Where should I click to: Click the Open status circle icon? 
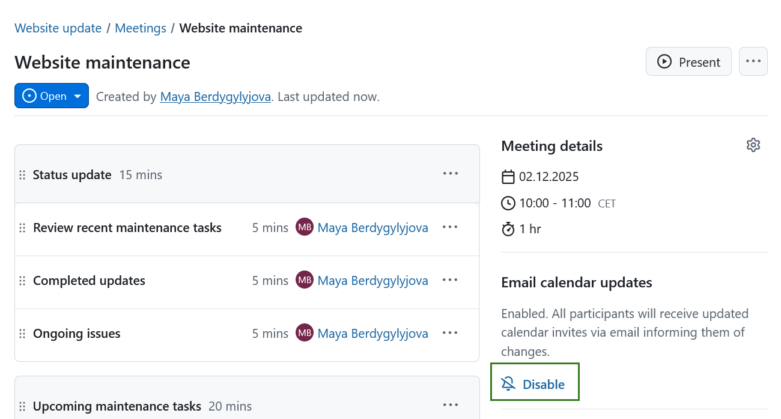29,95
